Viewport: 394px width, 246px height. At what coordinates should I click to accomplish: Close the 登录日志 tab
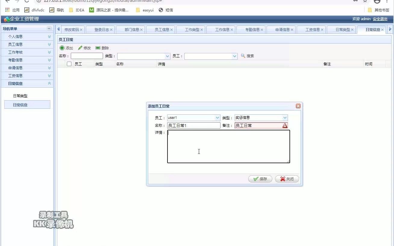tap(111, 30)
